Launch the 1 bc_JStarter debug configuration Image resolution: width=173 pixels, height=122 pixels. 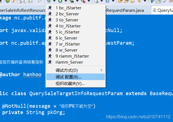(68, 8)
